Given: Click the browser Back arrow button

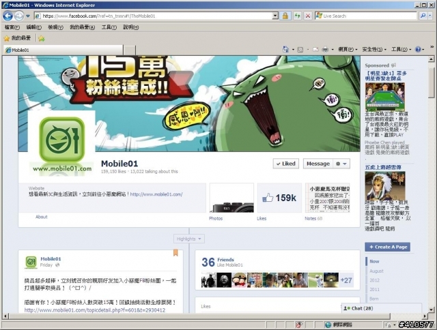Looking at the screenshot, I should tap(8, 16).
